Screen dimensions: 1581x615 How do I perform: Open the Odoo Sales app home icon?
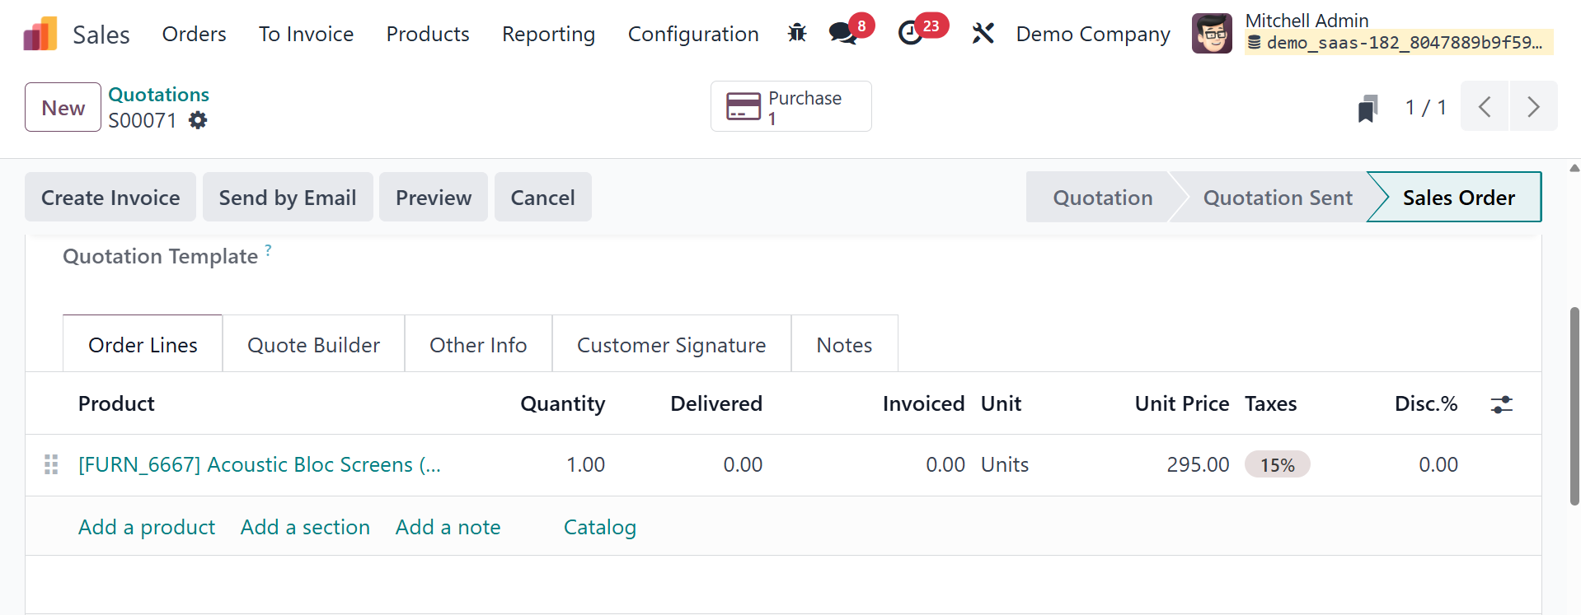(x=40, y=34)
